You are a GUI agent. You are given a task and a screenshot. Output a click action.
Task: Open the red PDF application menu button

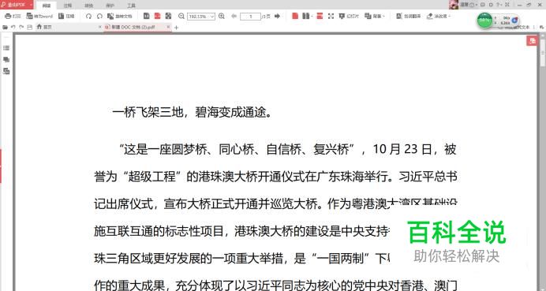(x=17, y=5)
